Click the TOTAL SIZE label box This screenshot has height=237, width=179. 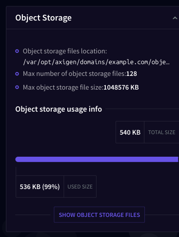point(161,132)
